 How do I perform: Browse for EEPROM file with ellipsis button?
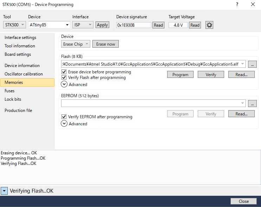[x=252, y=103]
